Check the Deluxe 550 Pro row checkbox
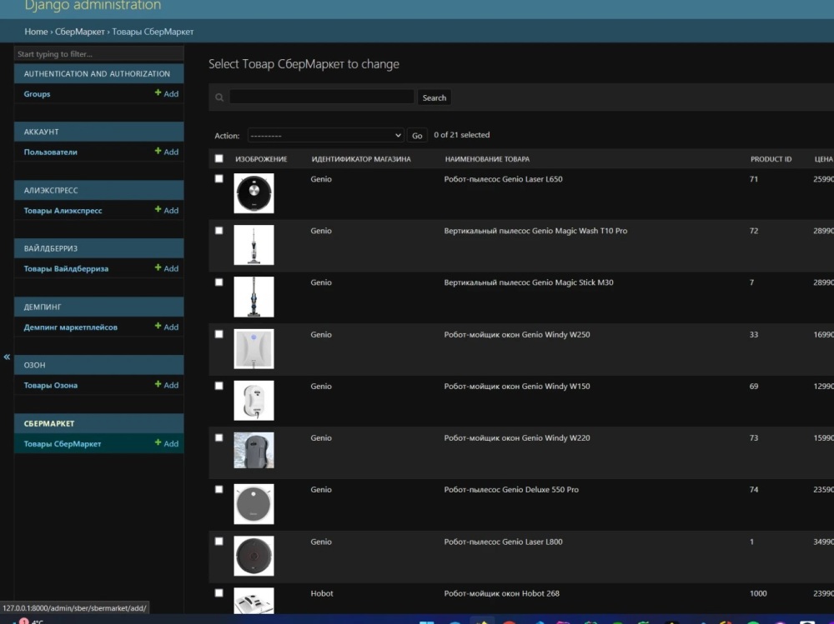 [x=219, y=489]
